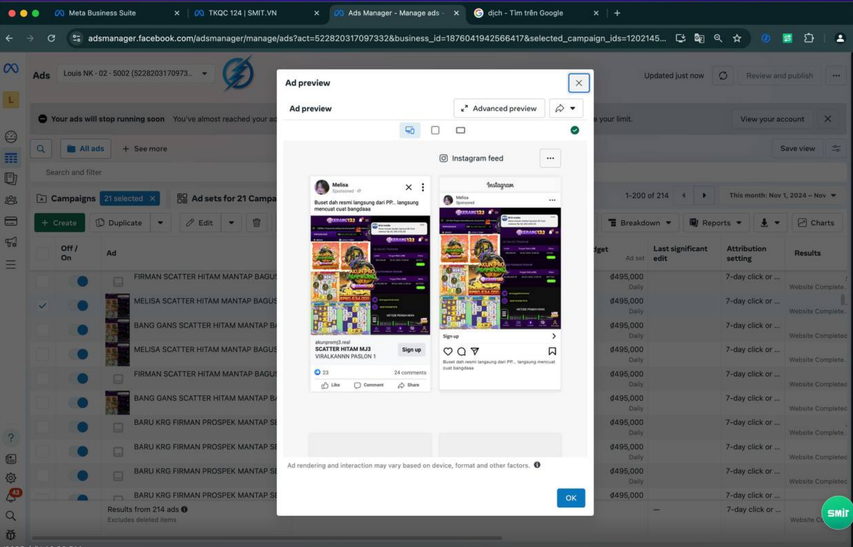This screenshot has height=547, width=853.
Task: Open the Instagram feed options menu
Action: click(x=550, y=158)
